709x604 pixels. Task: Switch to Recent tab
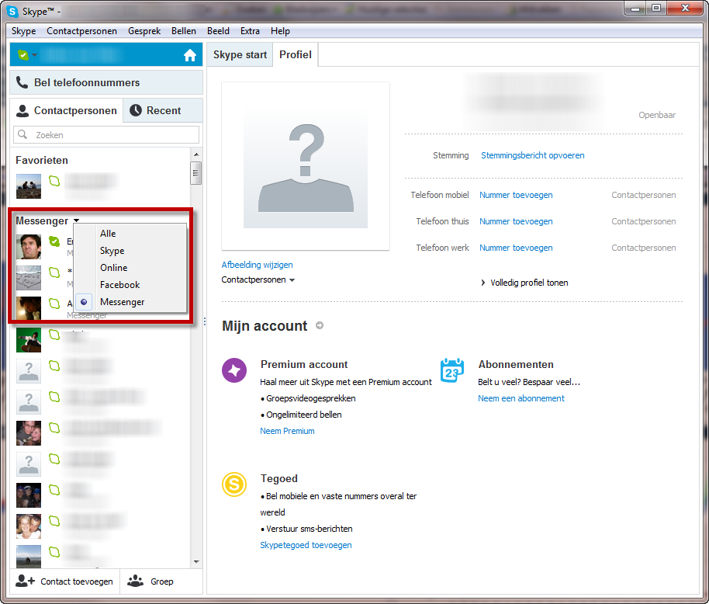tap(163, 110)
